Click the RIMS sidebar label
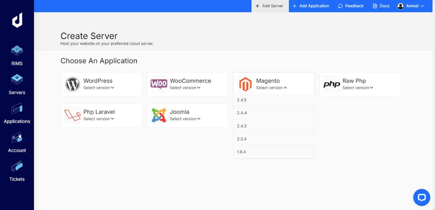The height and width of the screenshot is (210, 435). coord(17,64)
